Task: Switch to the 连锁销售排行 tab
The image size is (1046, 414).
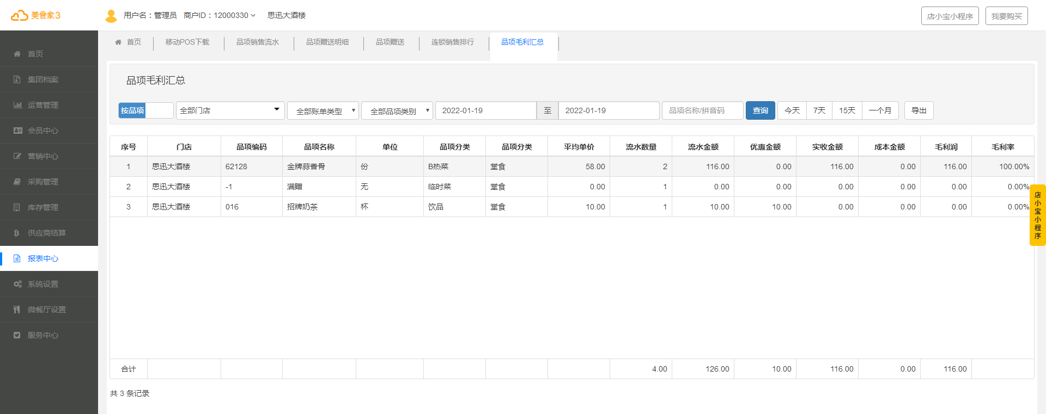Action: point(453,42)
